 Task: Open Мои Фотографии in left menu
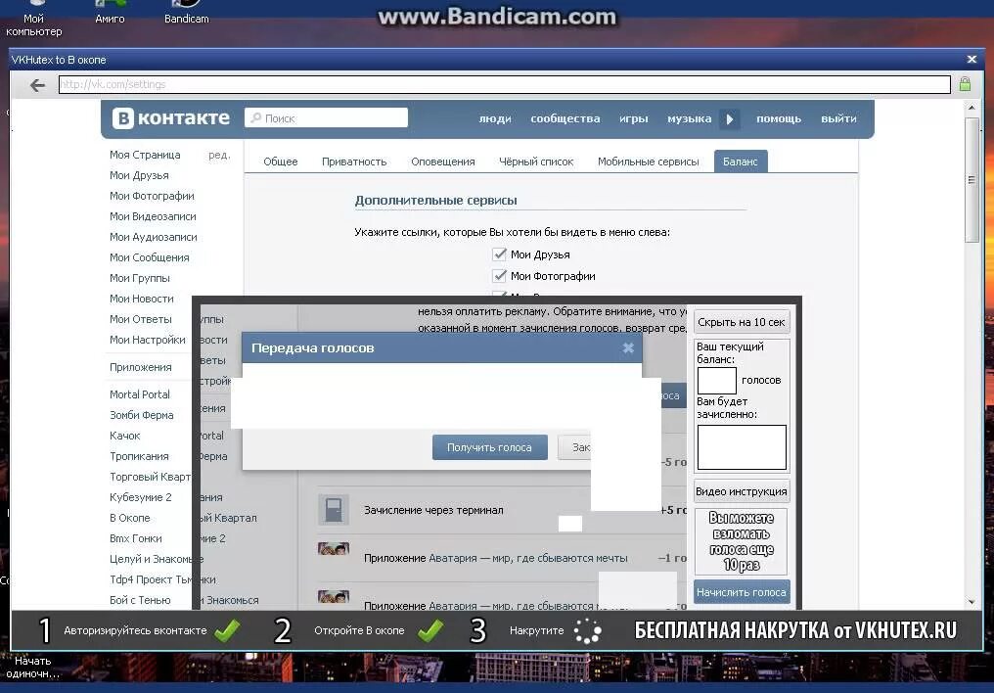click(x=153, y=196)
